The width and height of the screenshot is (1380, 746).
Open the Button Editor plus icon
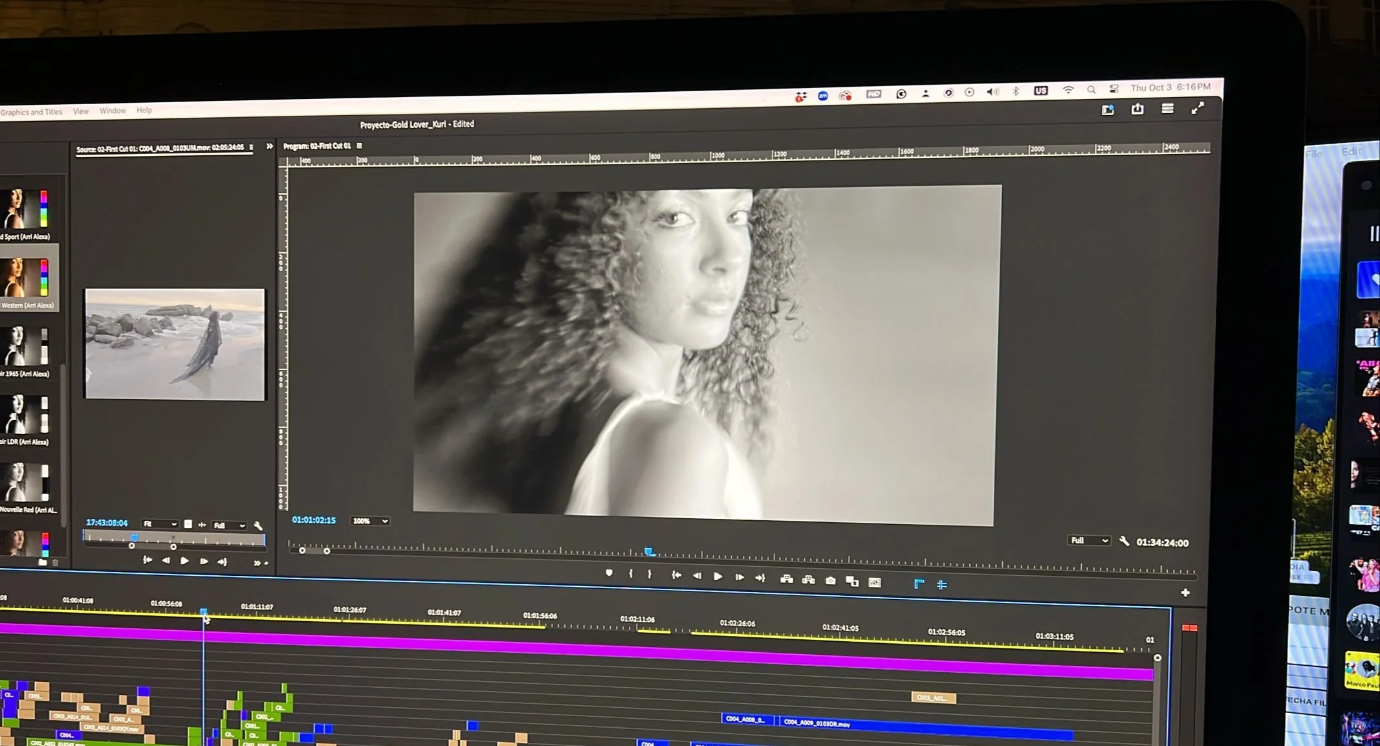click(1185, 593)
